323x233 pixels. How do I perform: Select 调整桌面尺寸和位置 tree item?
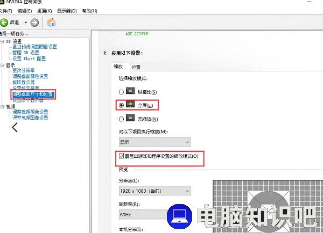click(33, 94)
